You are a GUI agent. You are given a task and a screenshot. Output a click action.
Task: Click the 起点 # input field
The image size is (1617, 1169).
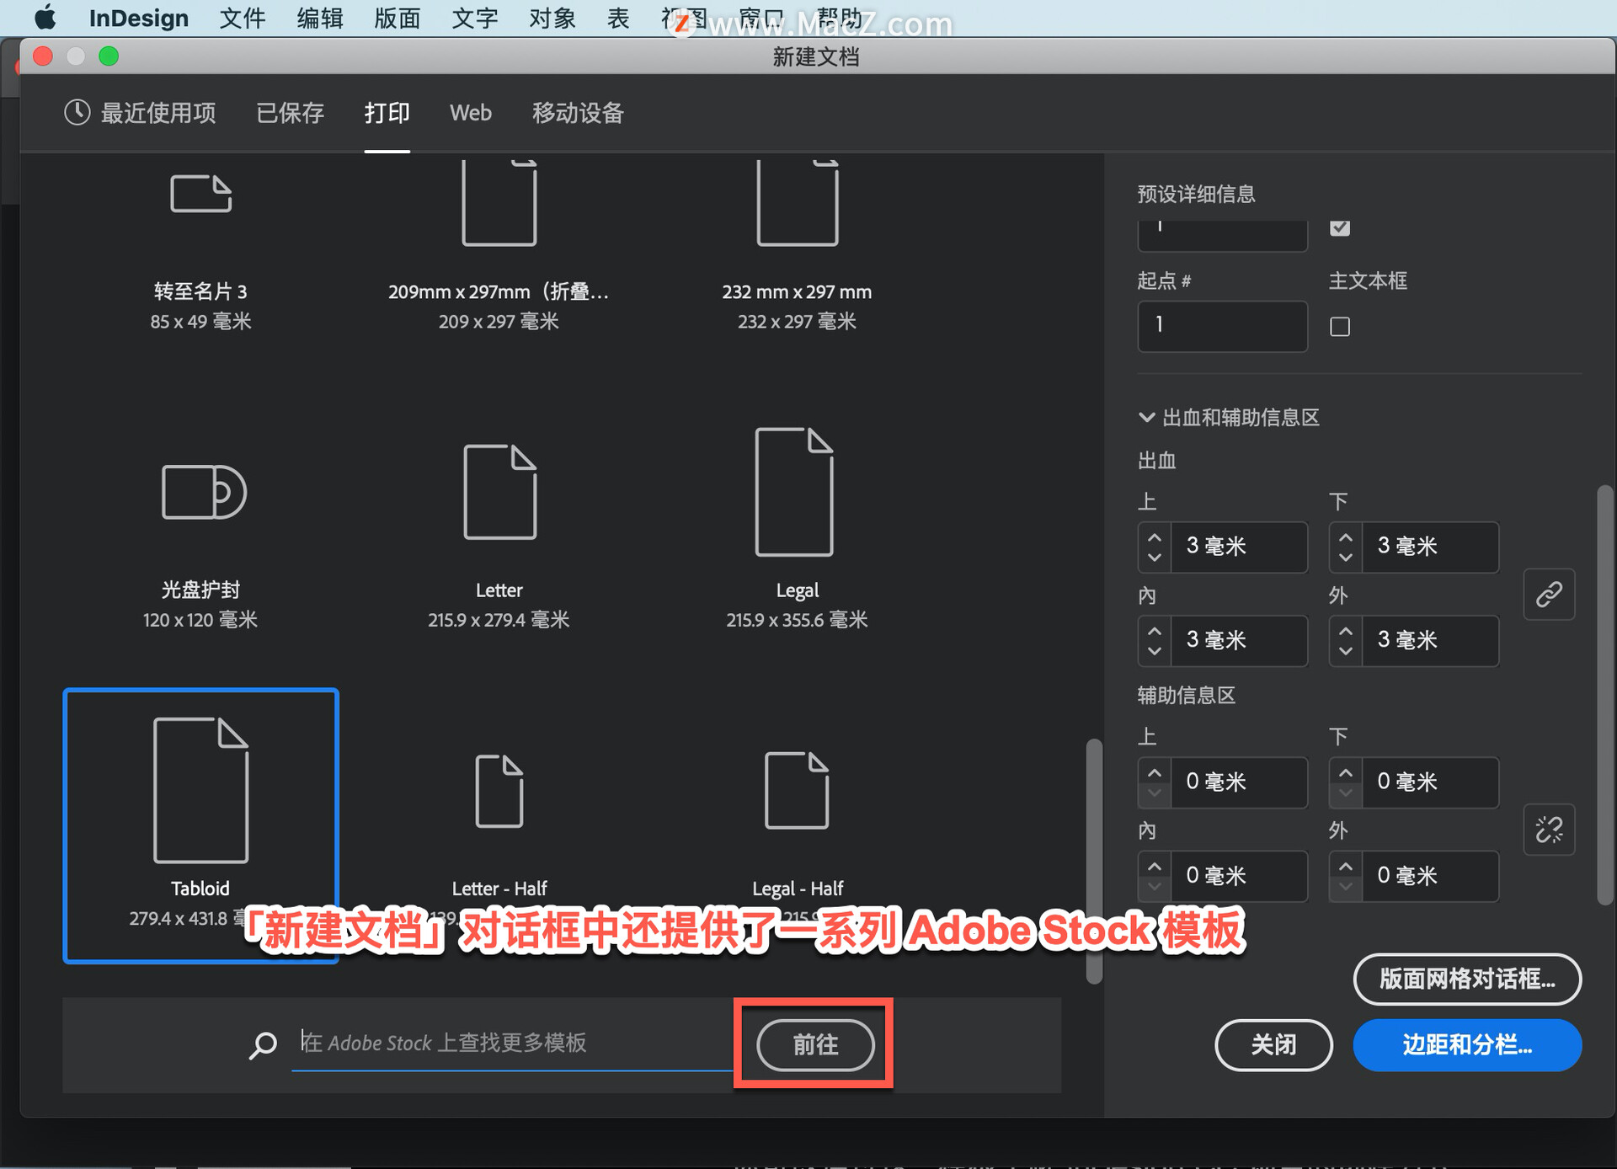point(1222,326)
